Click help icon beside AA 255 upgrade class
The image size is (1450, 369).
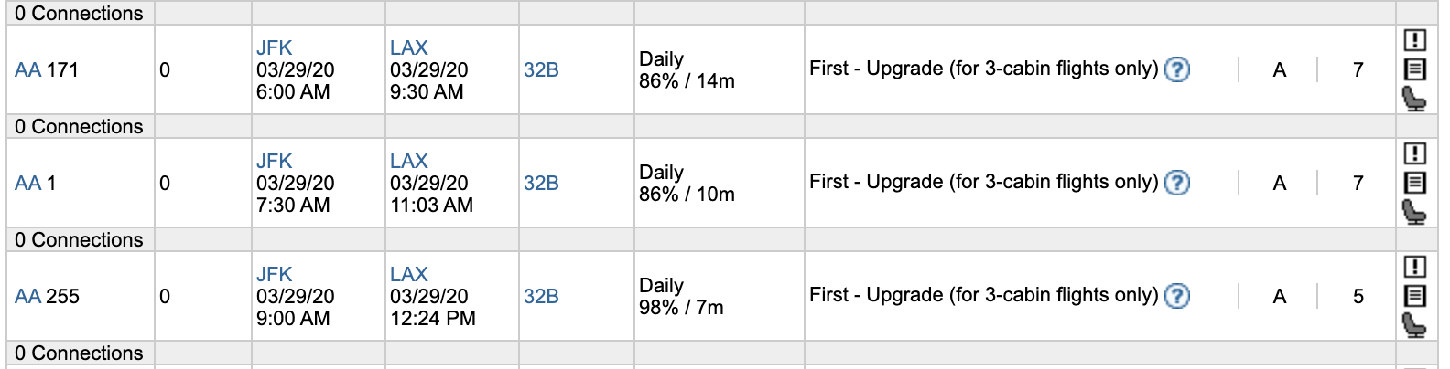click(1177, 296)
